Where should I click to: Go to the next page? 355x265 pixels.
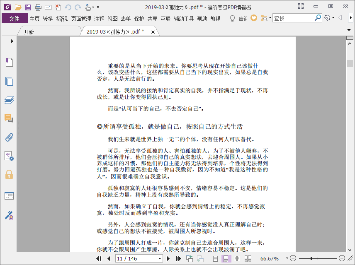point(168,258)
